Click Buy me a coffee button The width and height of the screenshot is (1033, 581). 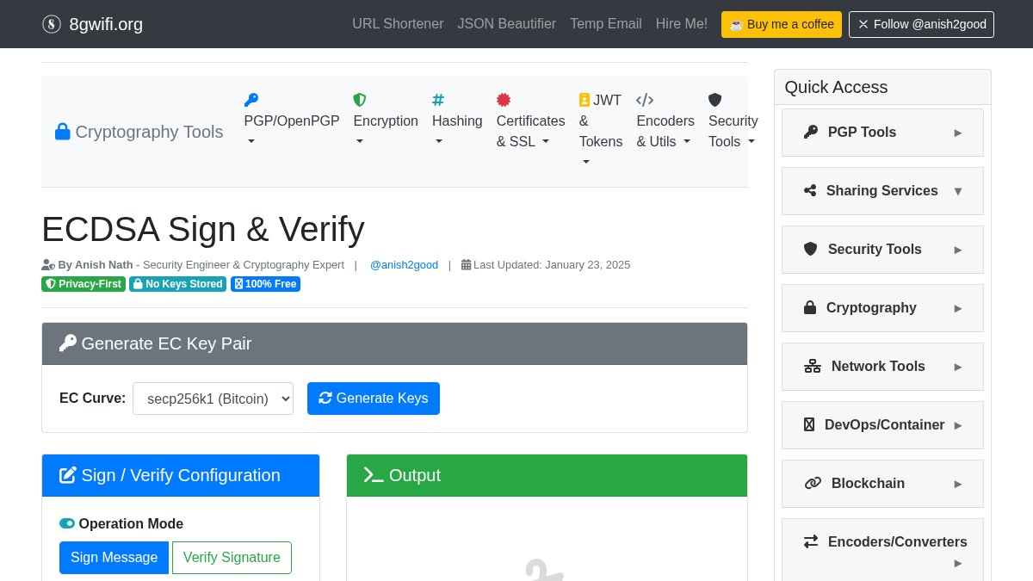(x=782, y=24)
